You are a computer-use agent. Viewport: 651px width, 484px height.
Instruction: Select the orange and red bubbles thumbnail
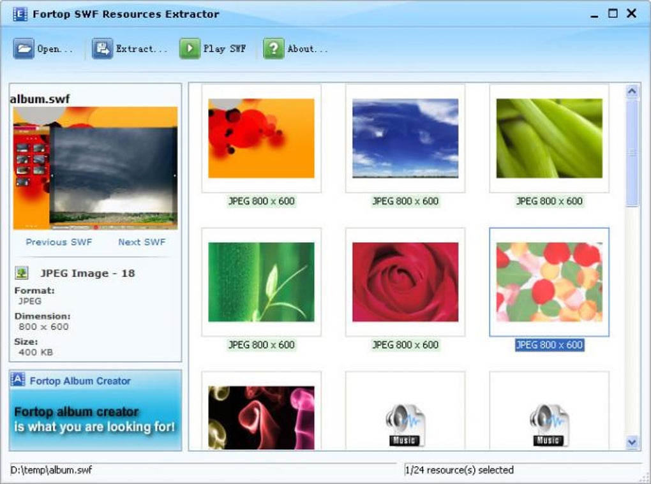[x=261, y=138]
